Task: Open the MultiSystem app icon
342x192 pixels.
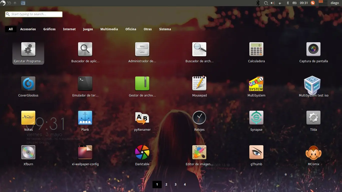Action: click(256, 83)
